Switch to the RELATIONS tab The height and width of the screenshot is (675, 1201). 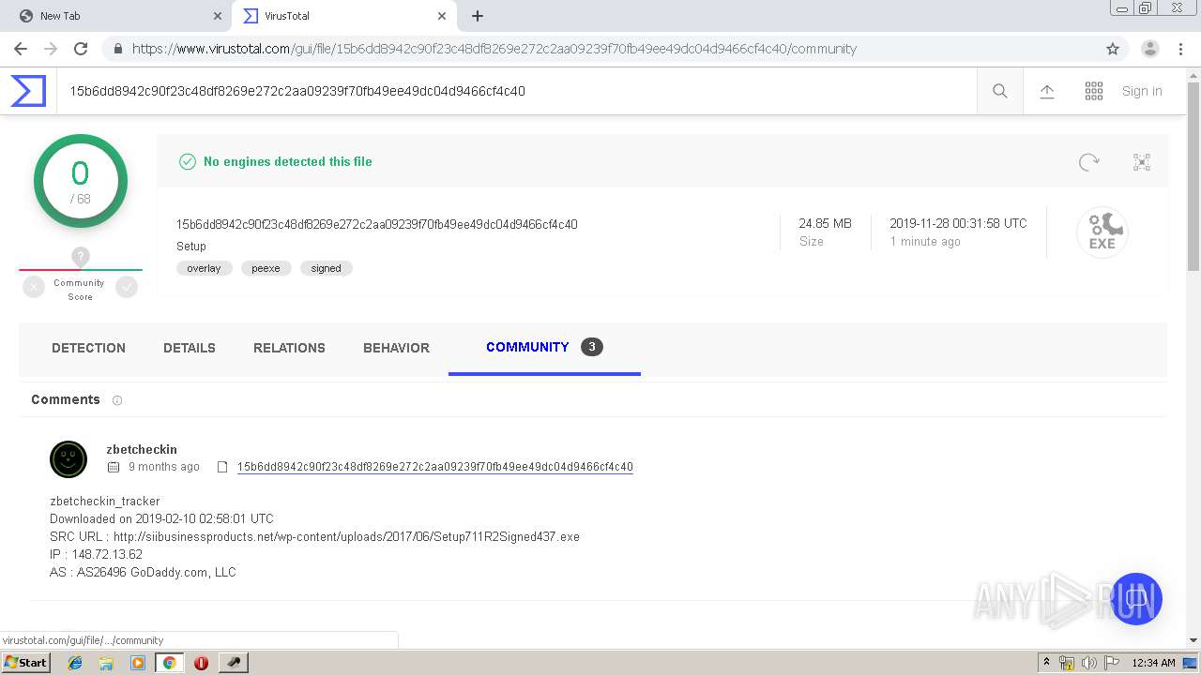click(x=289, y=348)
